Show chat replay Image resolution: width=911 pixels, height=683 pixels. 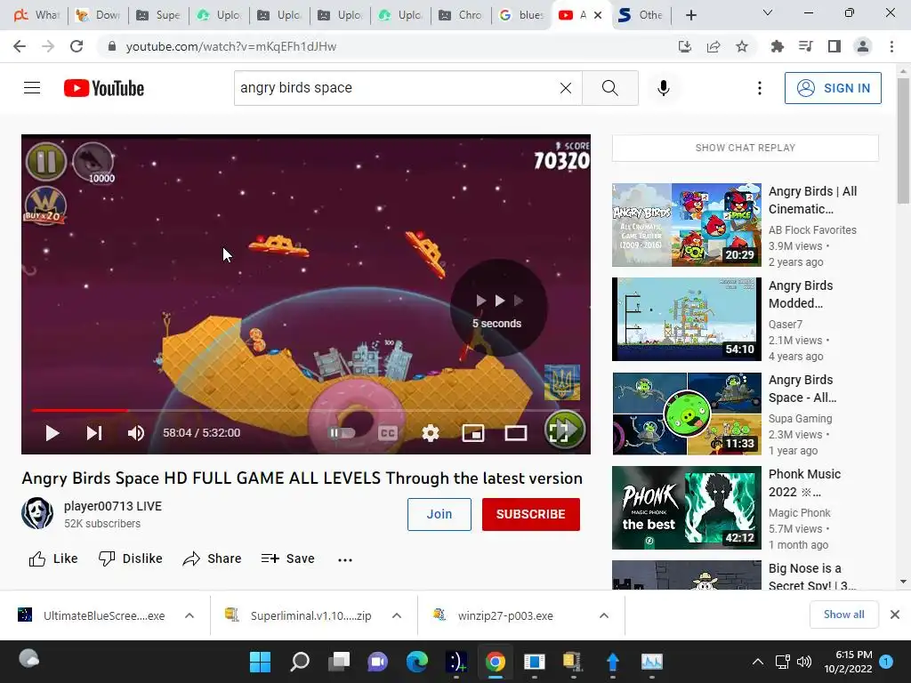(746, 148)
